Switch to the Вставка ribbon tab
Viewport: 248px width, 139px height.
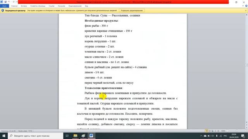24,6
